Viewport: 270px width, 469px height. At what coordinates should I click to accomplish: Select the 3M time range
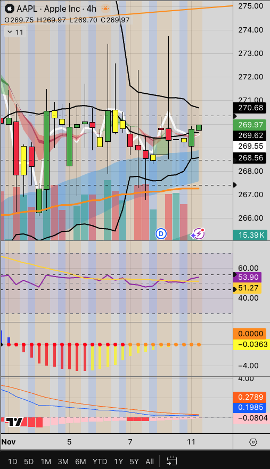point(63,462)
